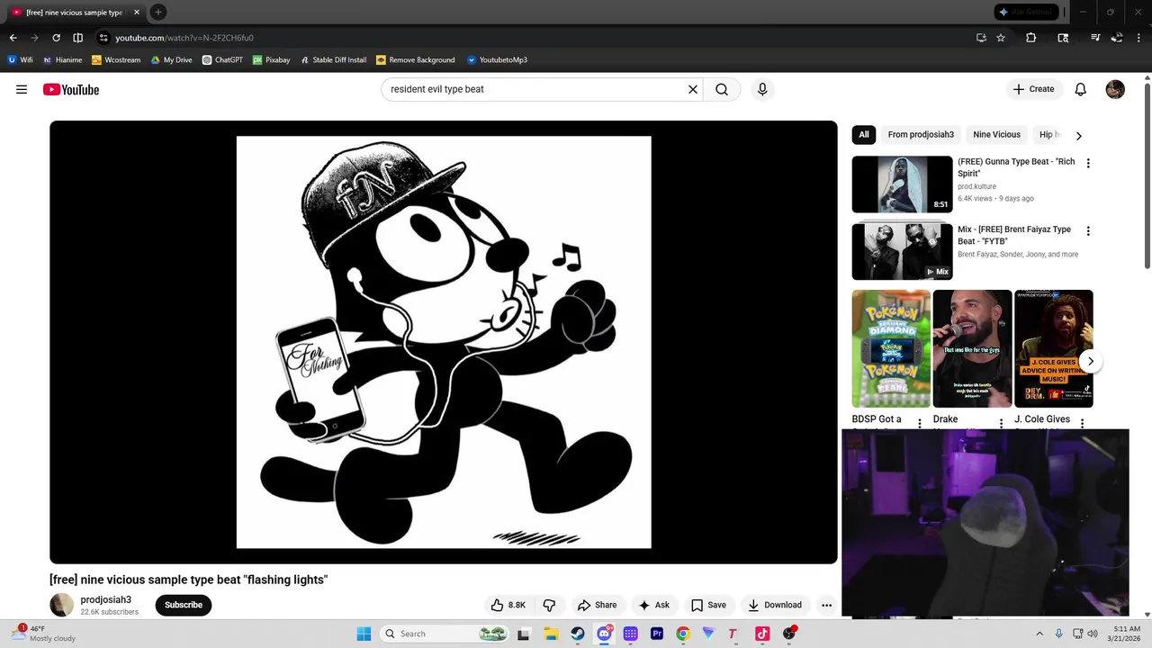Dislike the video with thumbs down
1152x648 pixels.
pos(549,605)
